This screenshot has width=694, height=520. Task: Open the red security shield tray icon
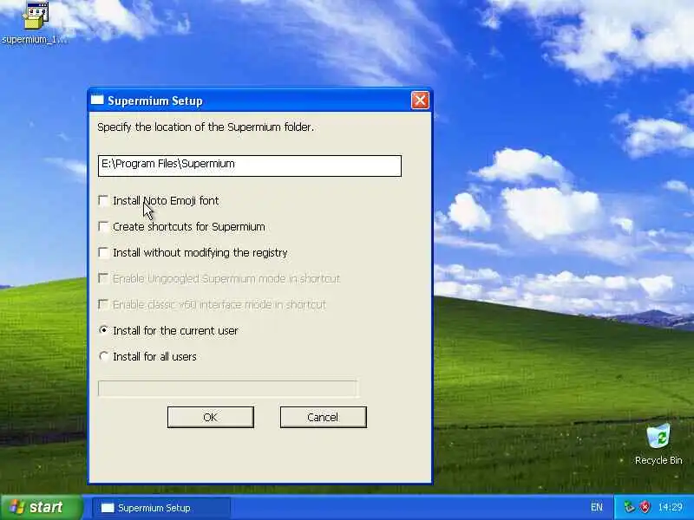(x=645, y=507)
